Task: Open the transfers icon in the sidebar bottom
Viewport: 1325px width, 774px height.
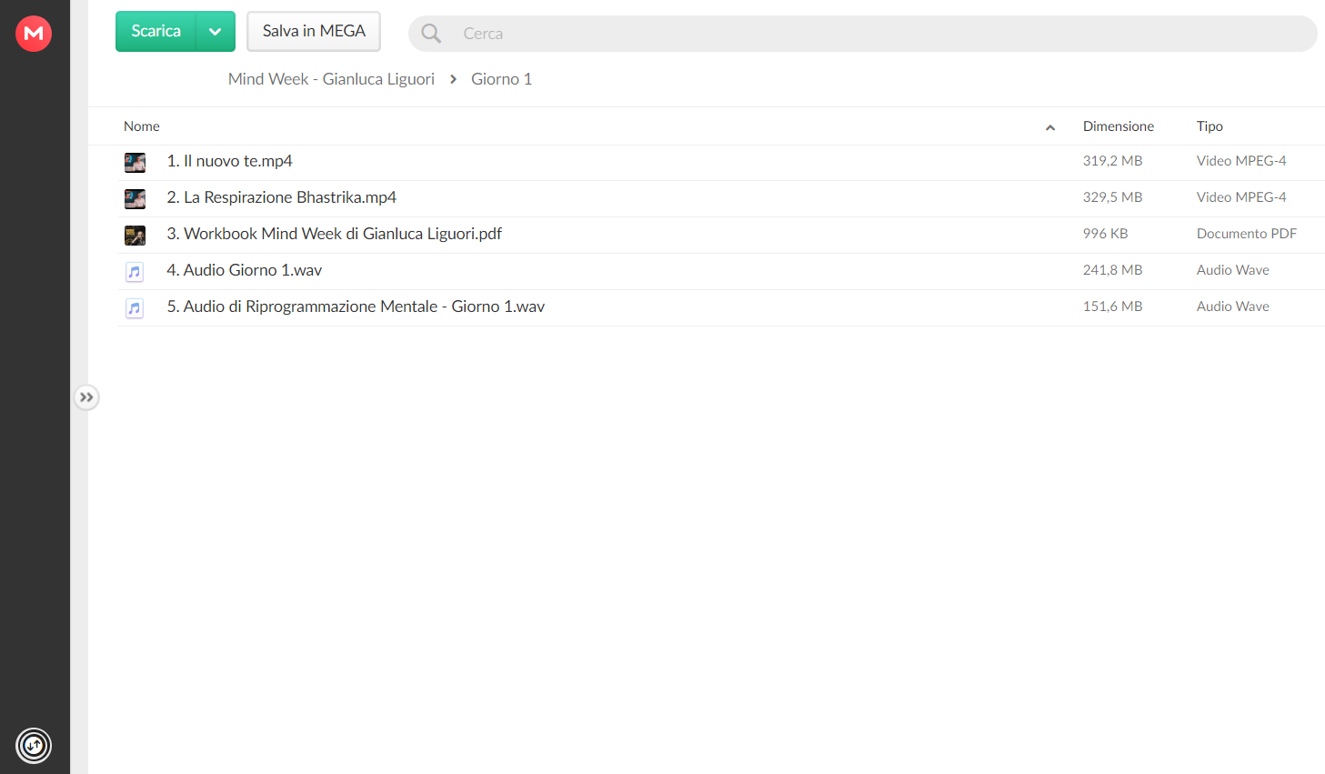Action: pyautogui.click(x=34, y=746)
